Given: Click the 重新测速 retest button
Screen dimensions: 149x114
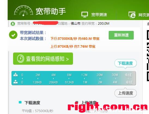Looking at the screenshot, I should click(121, 35).
